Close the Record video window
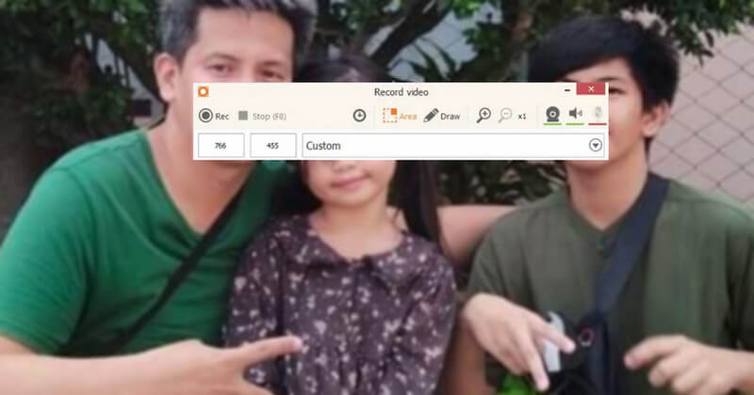 click(591, 88)
